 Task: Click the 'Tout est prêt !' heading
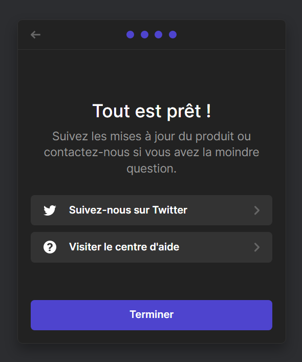coord(152,111)
